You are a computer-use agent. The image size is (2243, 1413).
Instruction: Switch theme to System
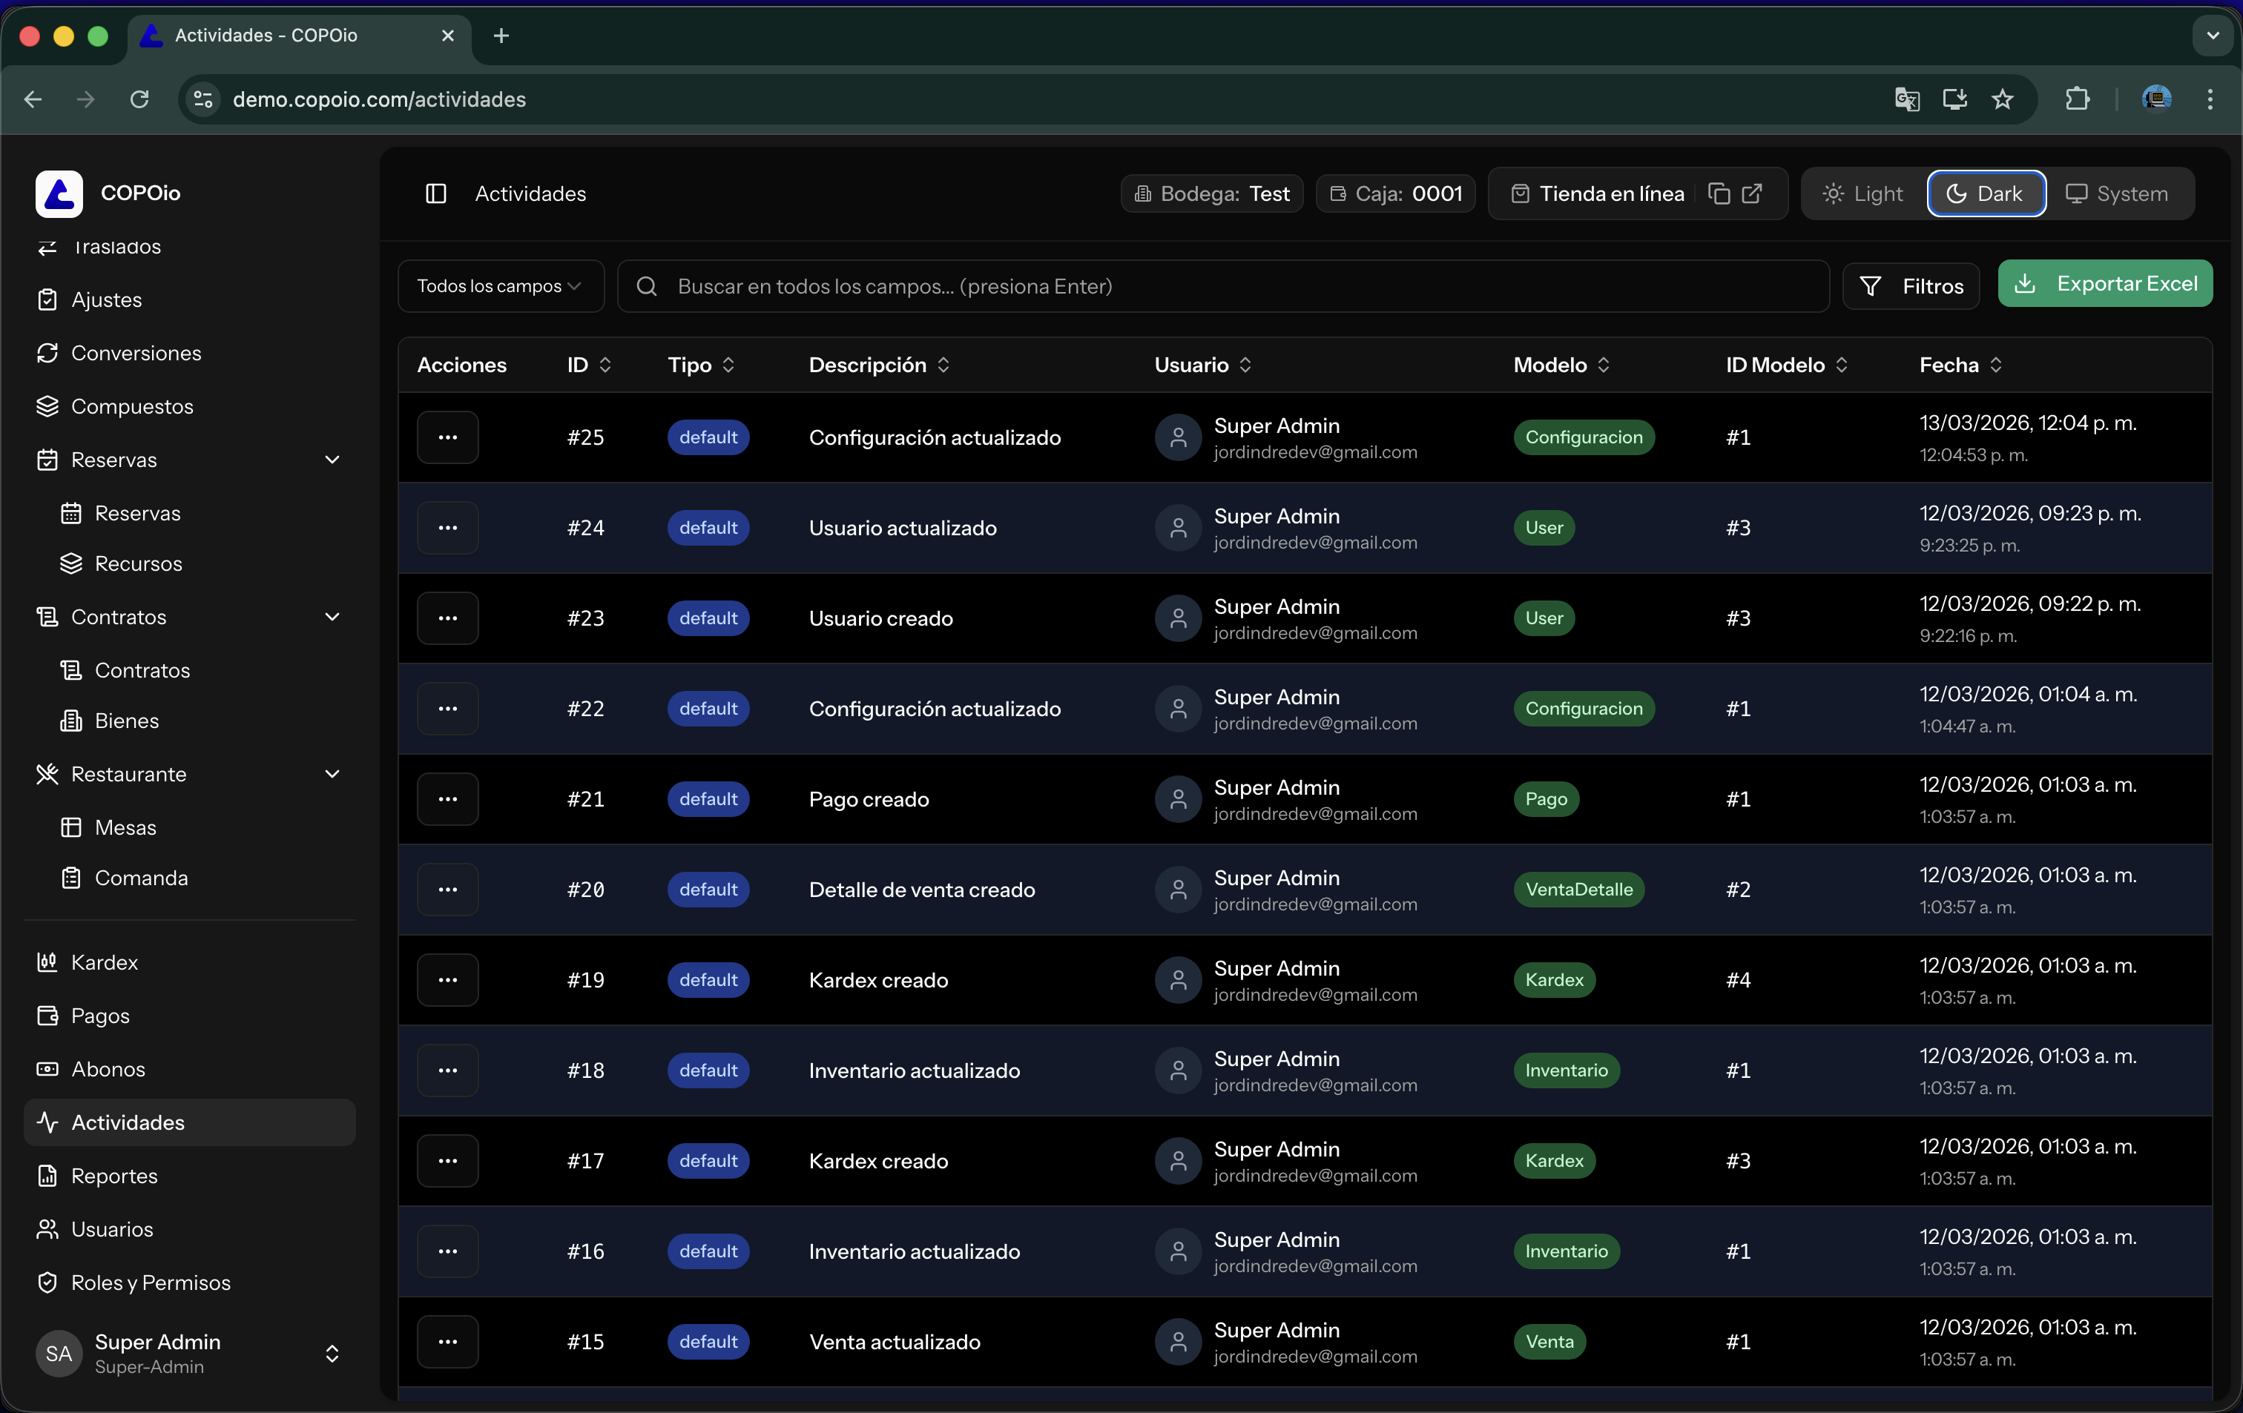pos(2117,193)
